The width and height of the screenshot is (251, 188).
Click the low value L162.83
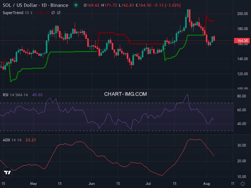126,5
